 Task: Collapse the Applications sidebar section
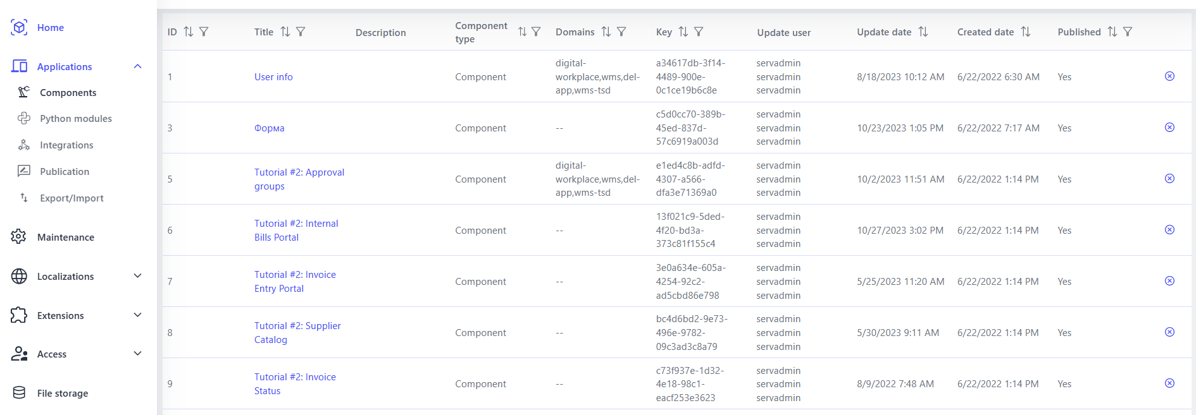point(137,66)
